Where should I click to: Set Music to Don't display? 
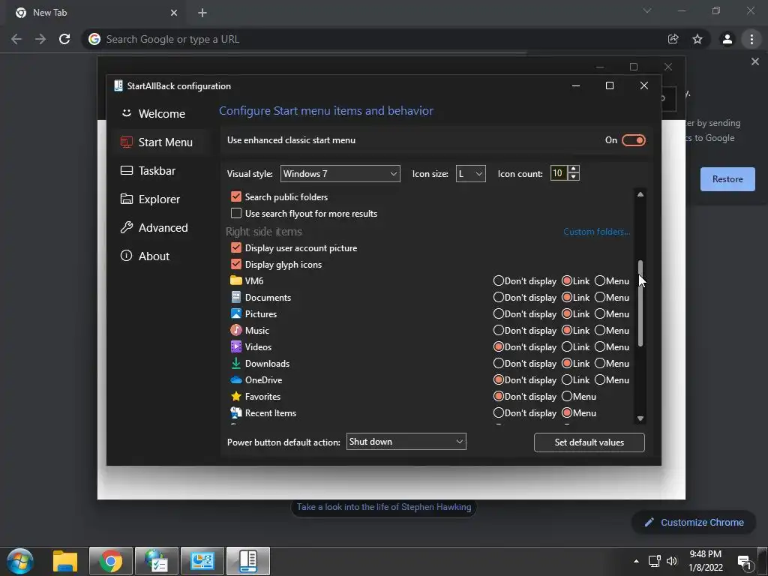[499, 330]
